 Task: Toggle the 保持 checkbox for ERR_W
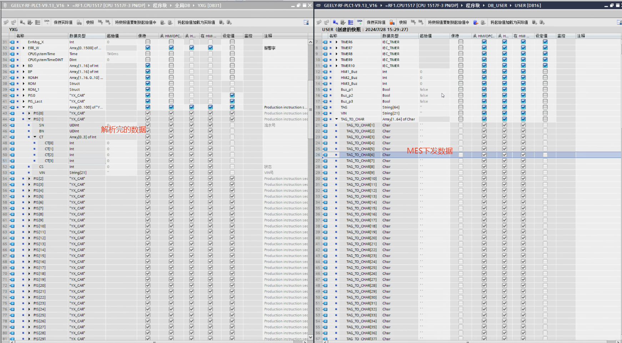click(x=148, y=48)
